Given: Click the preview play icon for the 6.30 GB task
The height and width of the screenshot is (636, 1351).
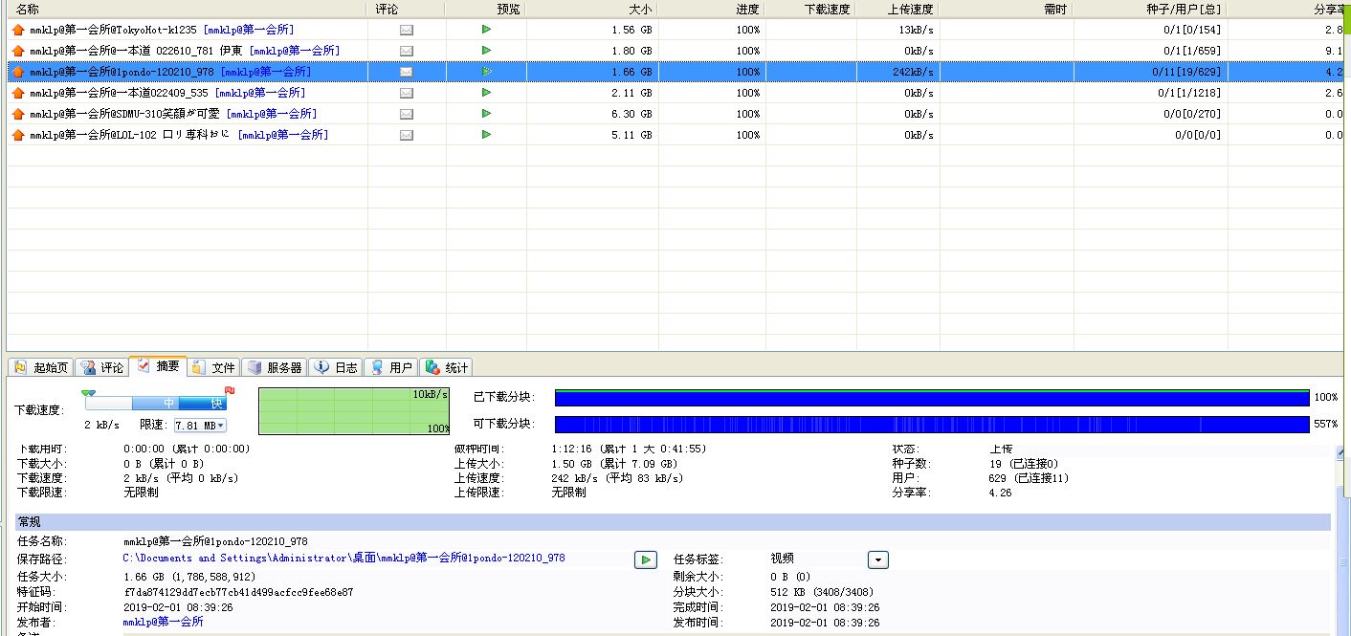Looking at the screenshot, I should pyautogui.click(x=486, y=114).
